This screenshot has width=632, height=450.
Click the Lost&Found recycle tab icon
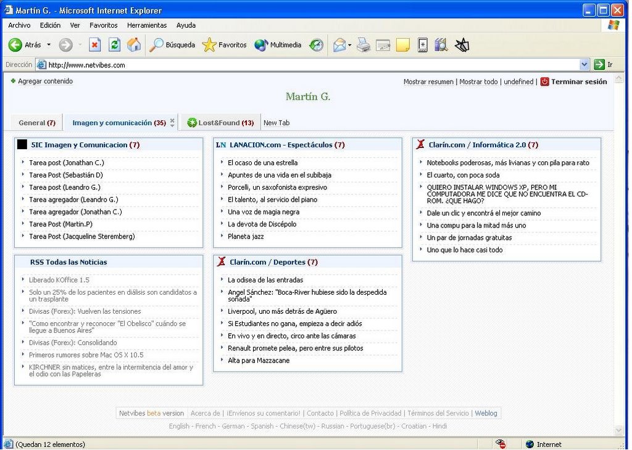[x=192, y=122]
